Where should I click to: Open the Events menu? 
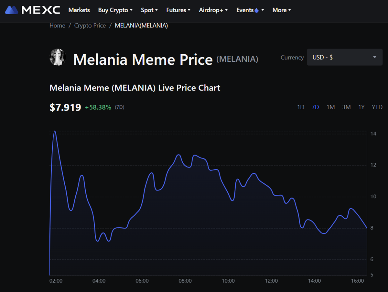247,10
